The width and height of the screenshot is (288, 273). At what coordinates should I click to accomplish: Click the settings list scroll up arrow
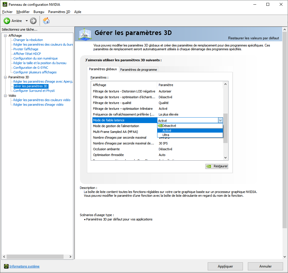click(x=226, y=84)
